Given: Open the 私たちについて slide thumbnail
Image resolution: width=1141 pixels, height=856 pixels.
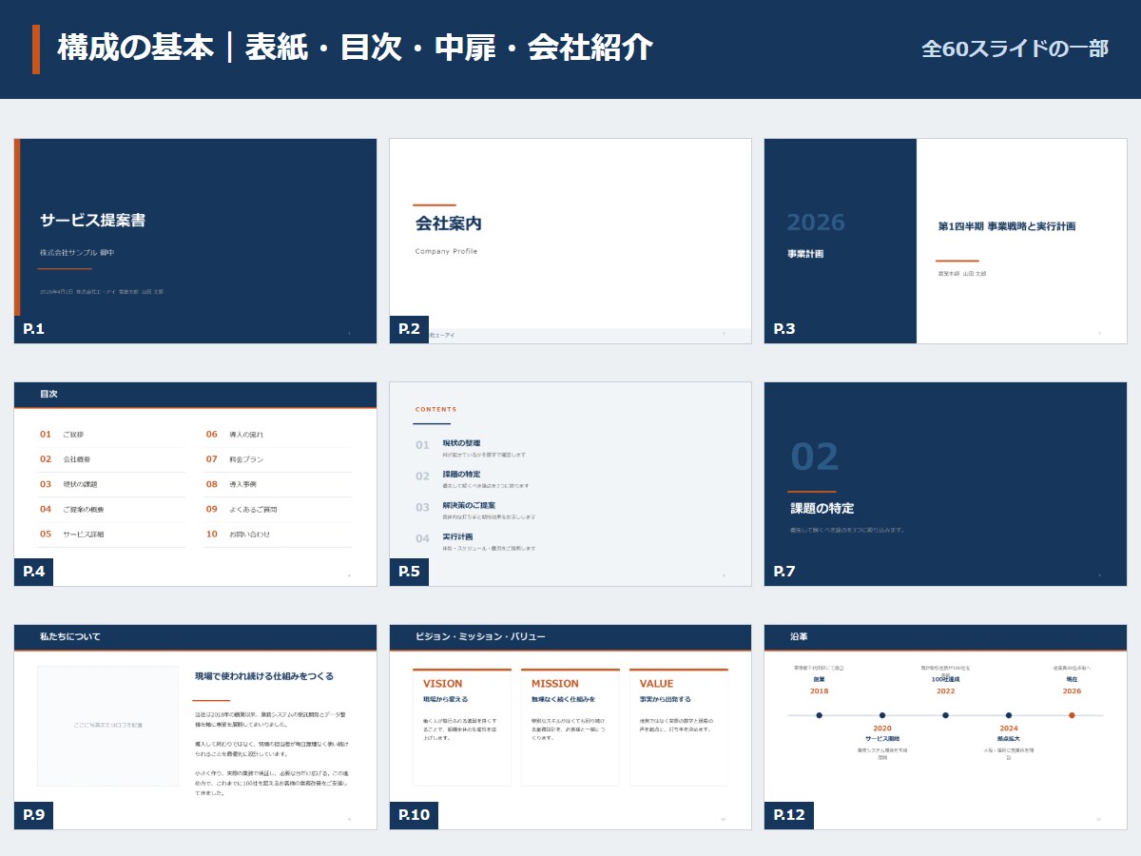Looking at the screenshot, I should [x=195, y=727].
